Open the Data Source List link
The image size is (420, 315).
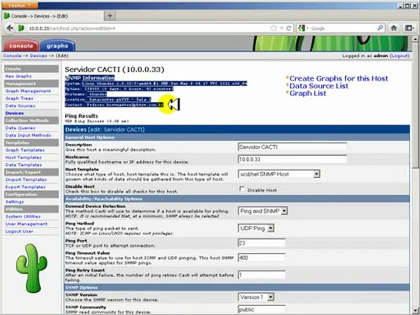[x=319, y=86]
